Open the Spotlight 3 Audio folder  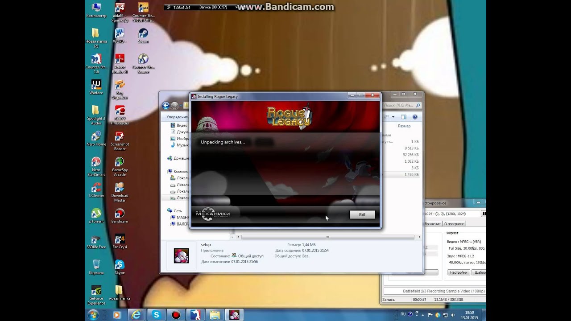coord(96,115)
